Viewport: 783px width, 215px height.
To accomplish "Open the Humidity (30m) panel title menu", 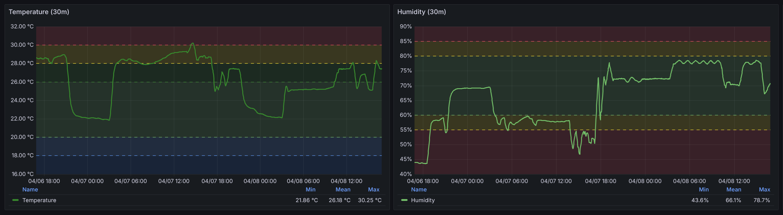I will [421, 12].
